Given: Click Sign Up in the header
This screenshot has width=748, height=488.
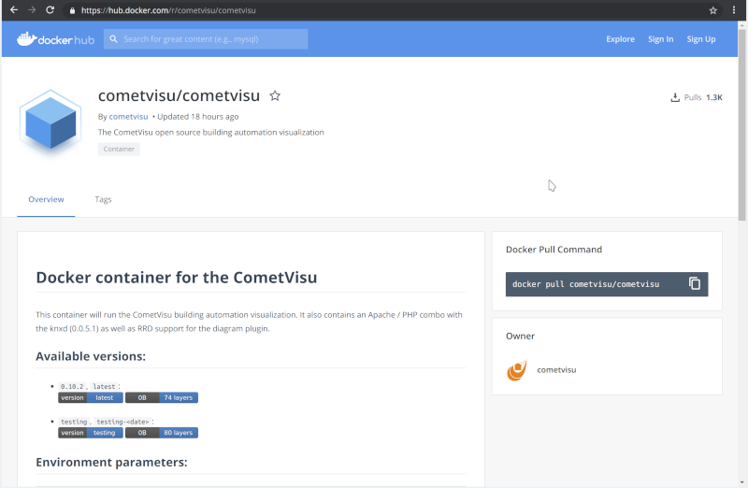Looking at the screenshot, I should tap(700, 39).
